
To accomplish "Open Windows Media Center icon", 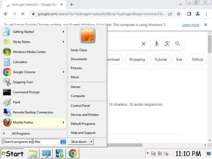I will point(7,52).
